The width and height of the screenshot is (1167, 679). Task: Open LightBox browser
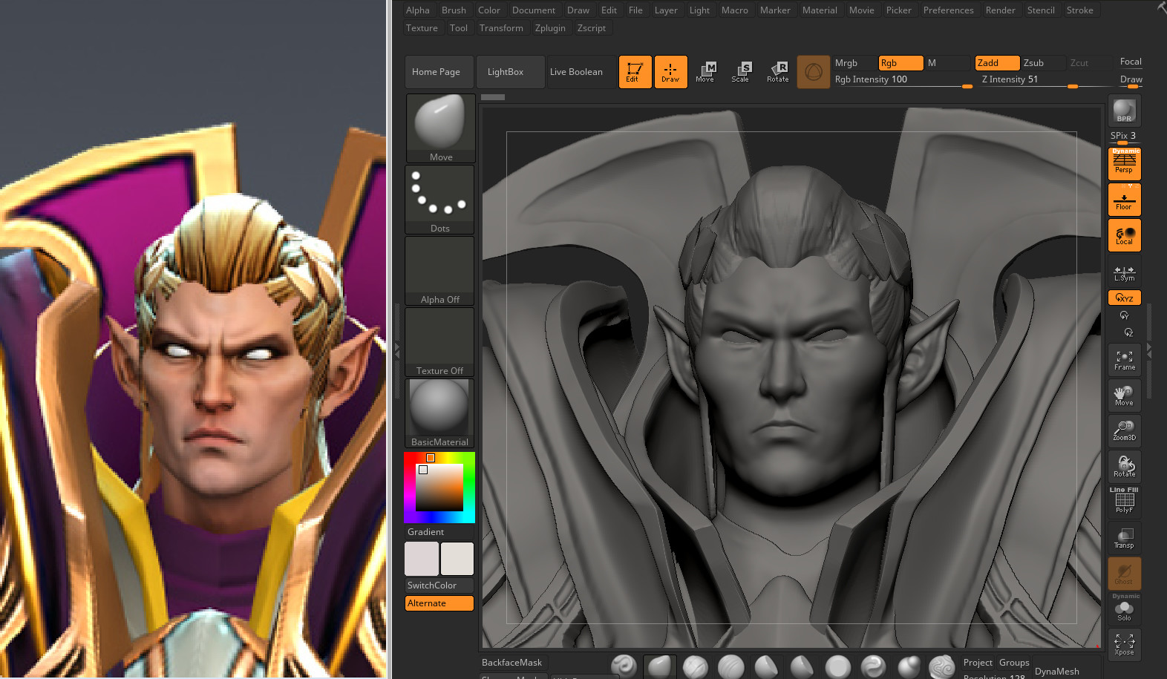[x=510, y=72]
